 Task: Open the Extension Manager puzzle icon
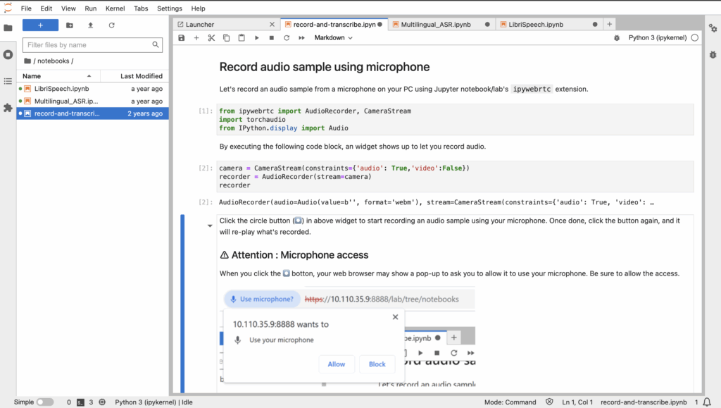tap(8, 108)
